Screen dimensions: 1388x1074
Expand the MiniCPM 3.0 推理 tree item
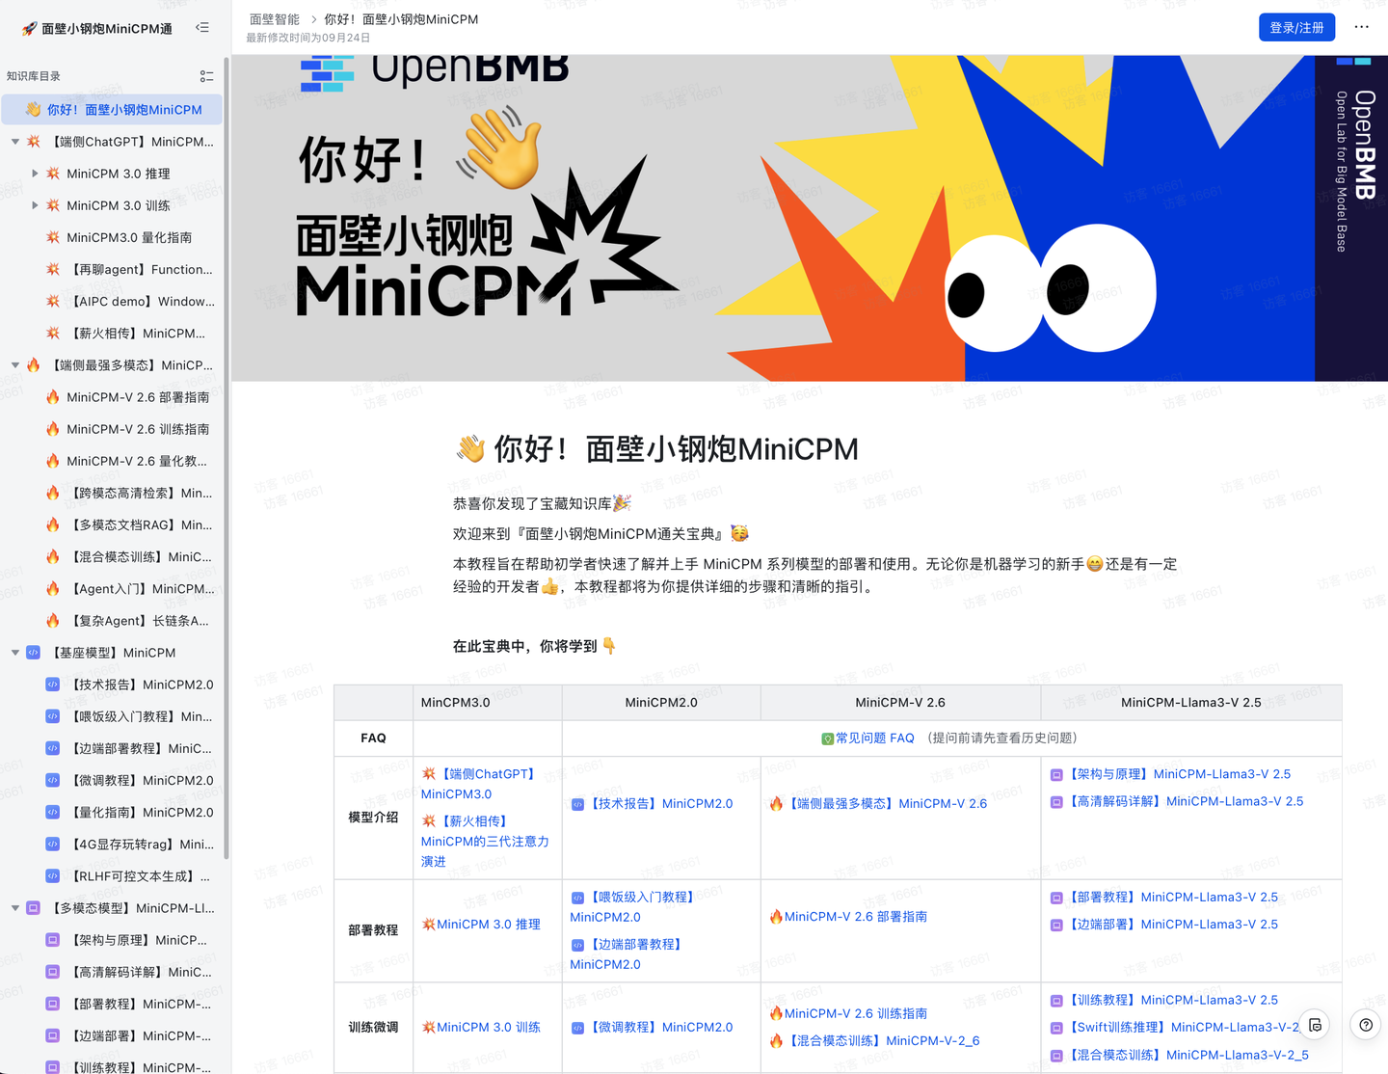[36, 173]
